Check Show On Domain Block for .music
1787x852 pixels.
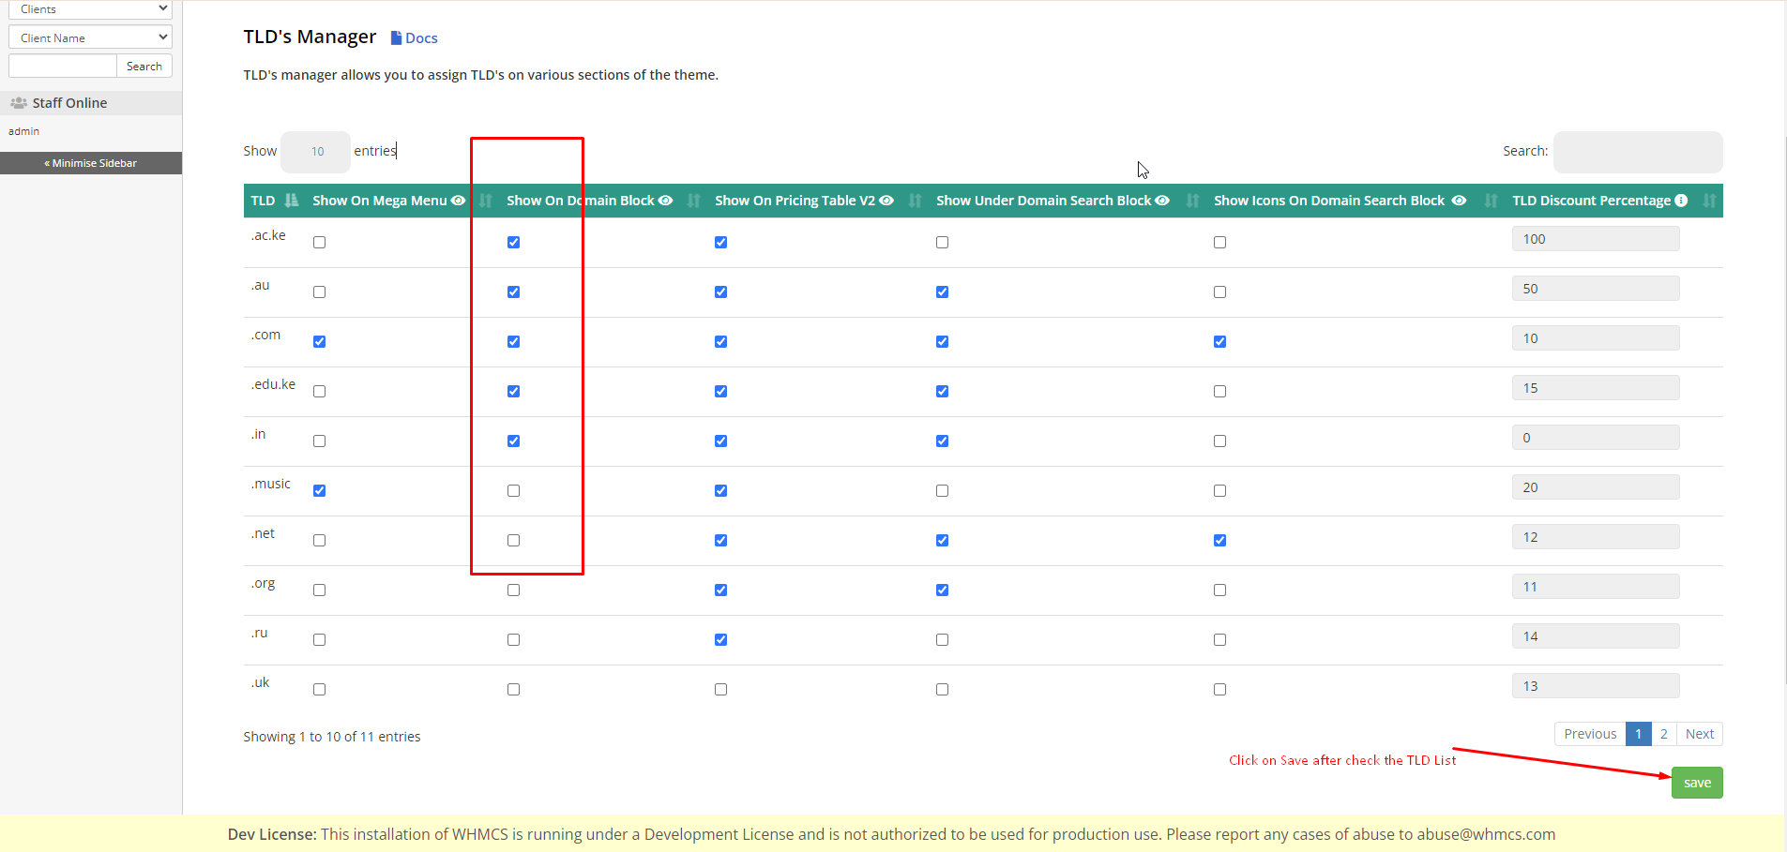pos(513,491)
